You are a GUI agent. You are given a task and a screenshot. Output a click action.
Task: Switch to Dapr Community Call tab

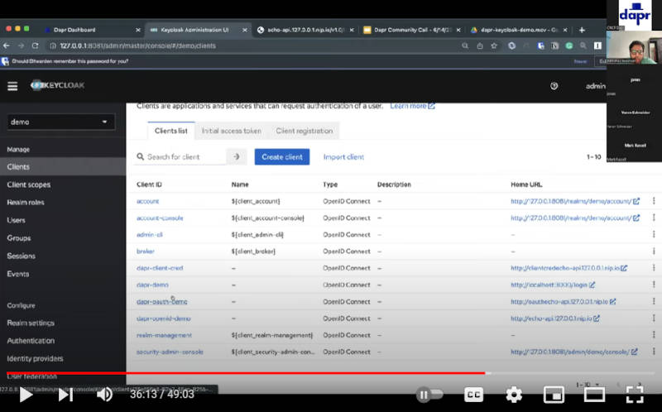[411, 30]
